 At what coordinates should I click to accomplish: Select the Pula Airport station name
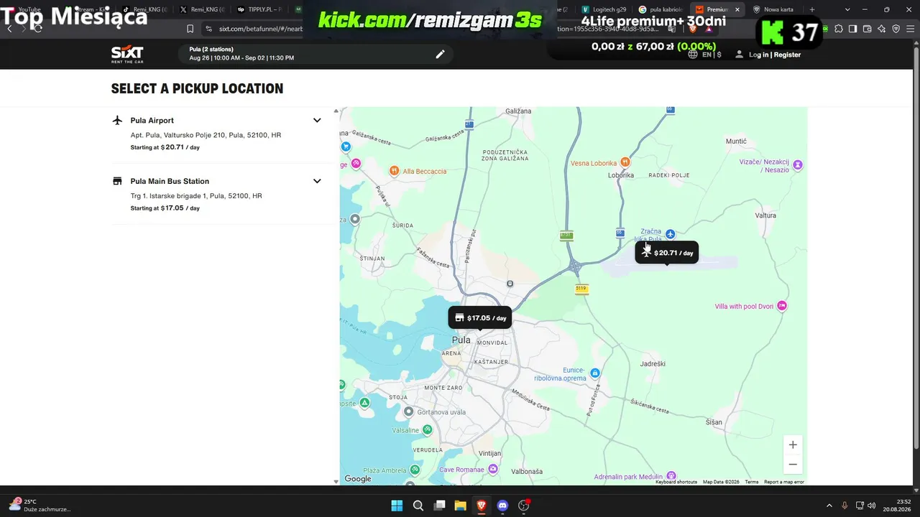pos(152,121)
